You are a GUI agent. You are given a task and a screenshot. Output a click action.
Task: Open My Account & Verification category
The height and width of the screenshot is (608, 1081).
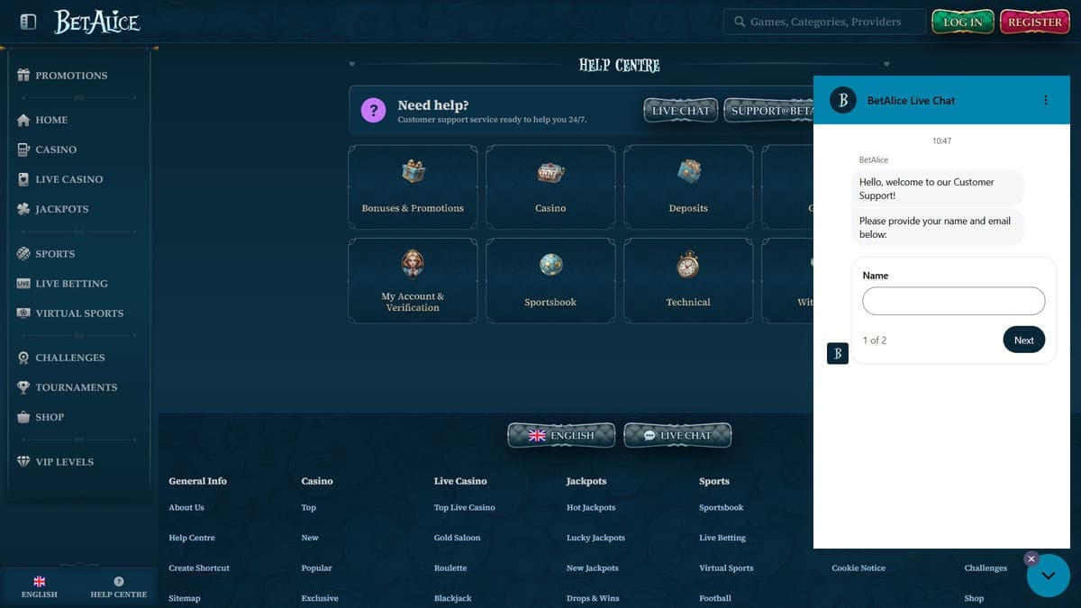pyautogui.click(x=413, y=280)
